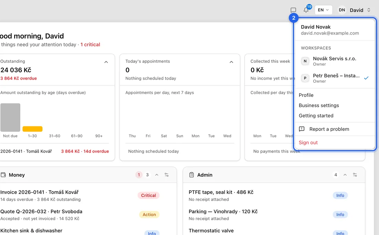The width and height of the screenshot is (379, 235).
Task: Click 3 864 Kč overdue text
Action: pyautogui.click(x=19, y=78)
